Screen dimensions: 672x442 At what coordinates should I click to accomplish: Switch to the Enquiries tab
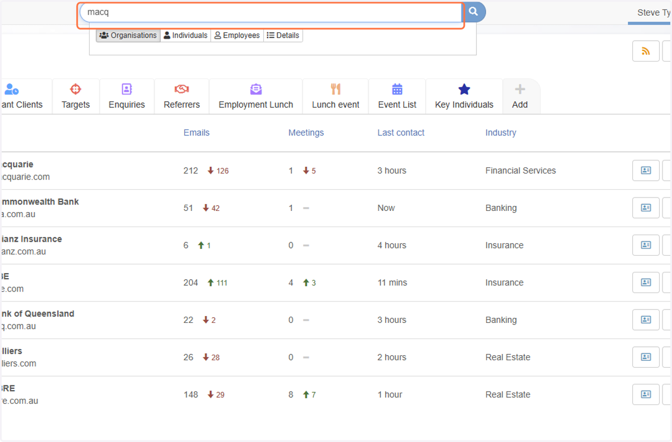(x=127, y=97)
